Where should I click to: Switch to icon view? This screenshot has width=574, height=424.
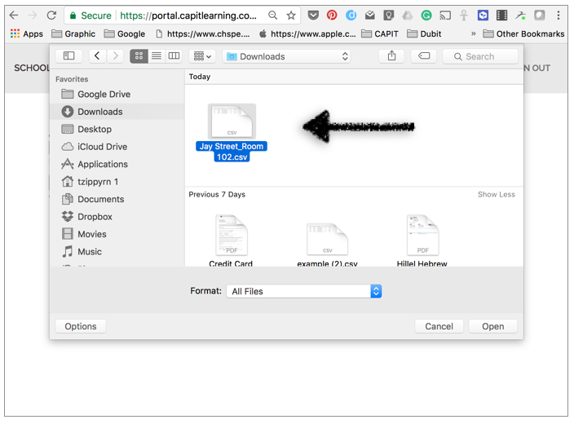point(139,56)
